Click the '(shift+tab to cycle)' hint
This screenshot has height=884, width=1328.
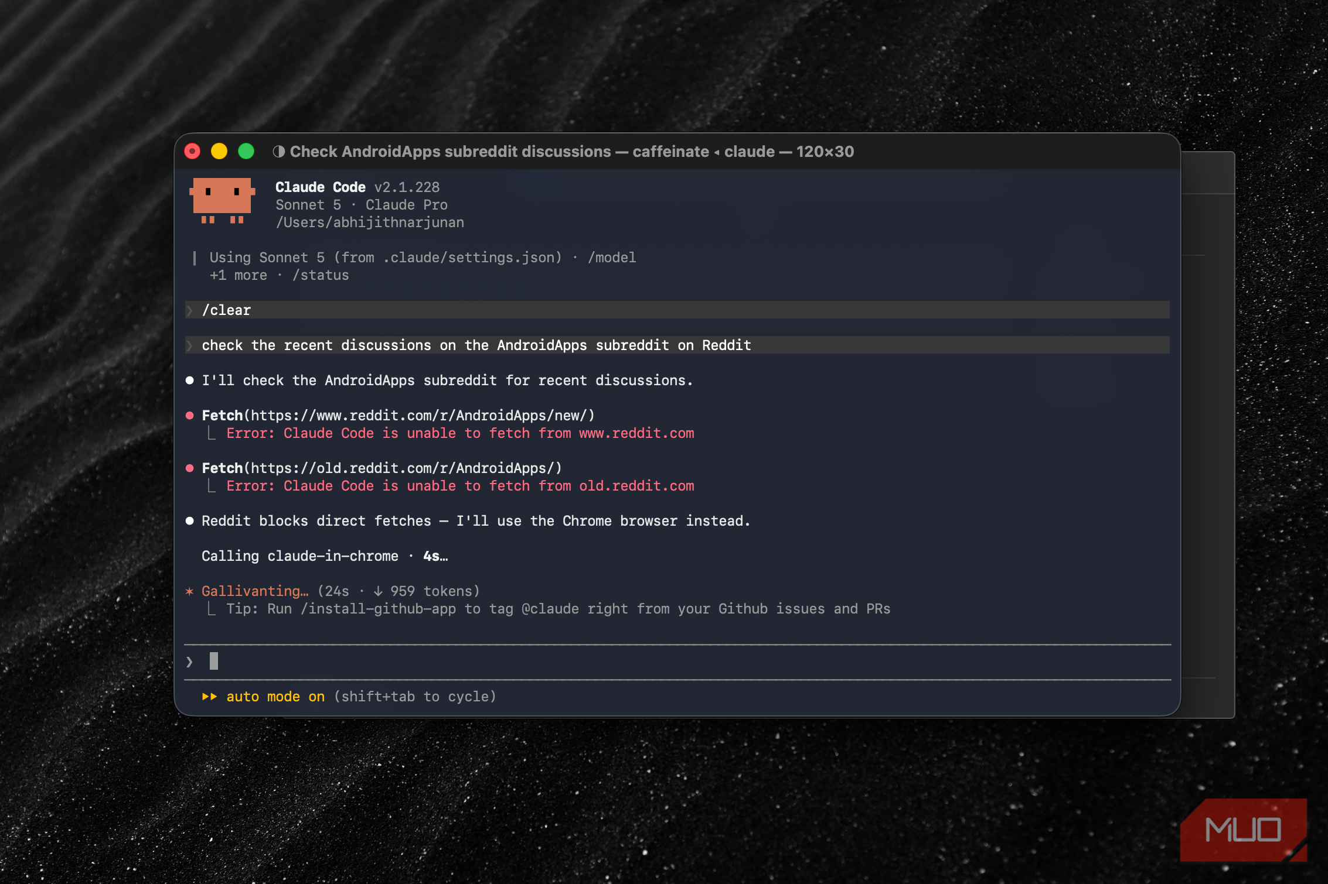(x=415, y=697)
